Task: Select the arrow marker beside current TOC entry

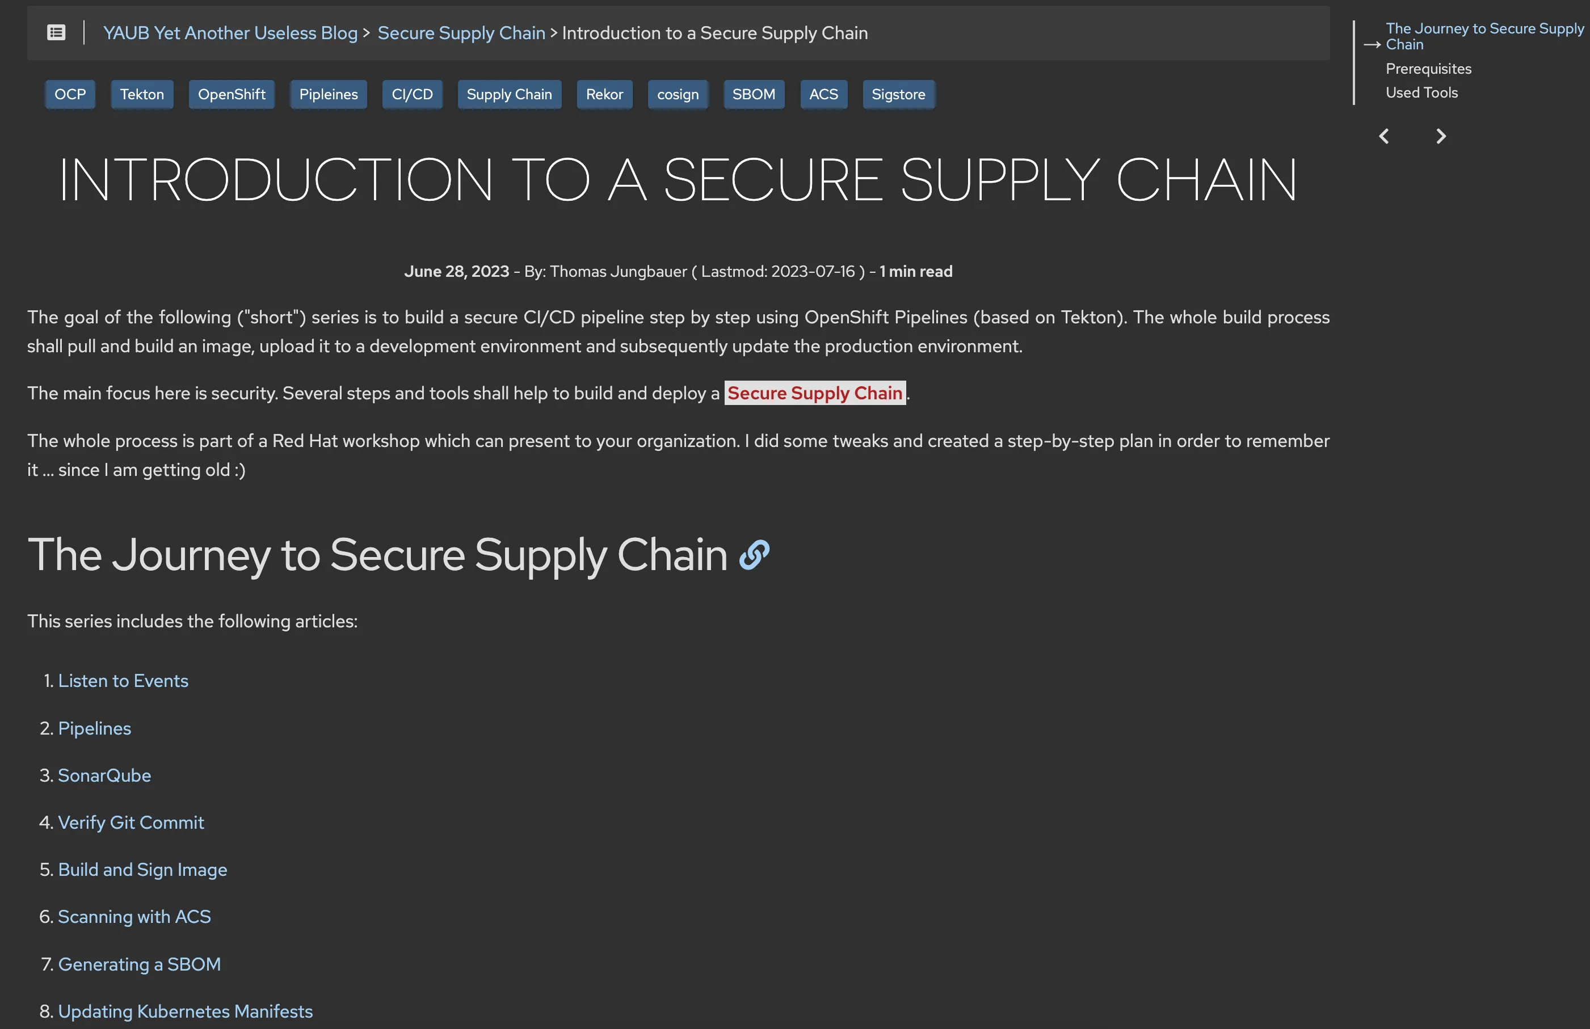Action: point(1372,44)
